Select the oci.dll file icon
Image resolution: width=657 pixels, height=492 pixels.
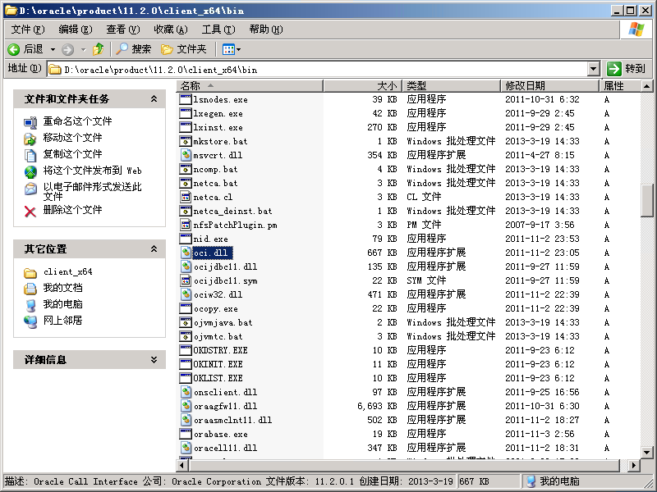pos(186,253)
